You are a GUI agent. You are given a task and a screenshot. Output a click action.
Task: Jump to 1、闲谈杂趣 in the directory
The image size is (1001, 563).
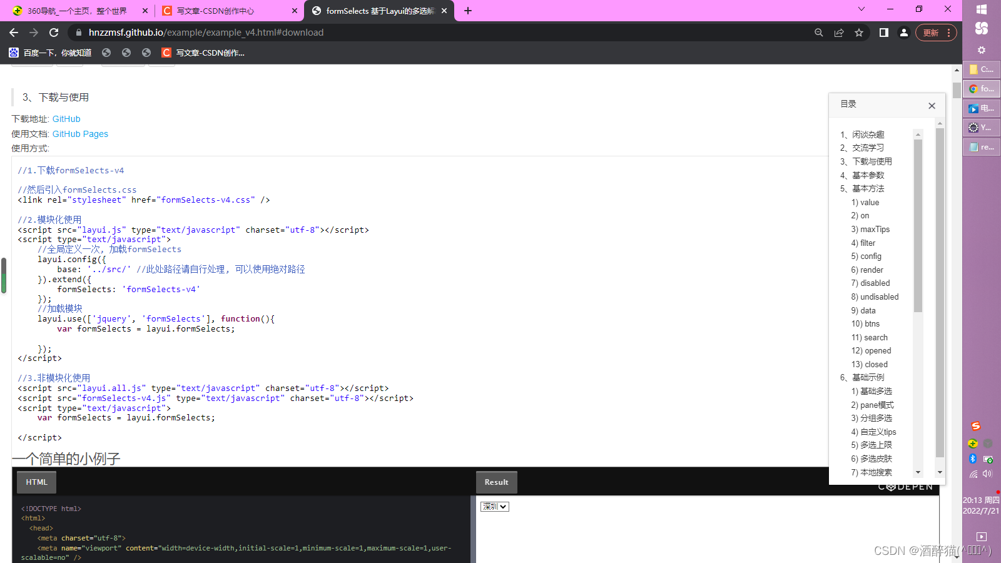pyautogui.click(x=862, y=134)
